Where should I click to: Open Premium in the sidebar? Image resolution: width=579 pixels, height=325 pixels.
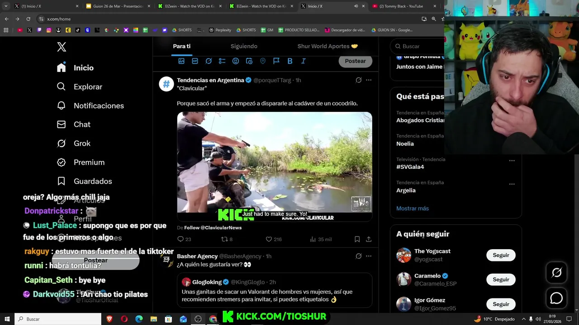click(x=81, y=162)
